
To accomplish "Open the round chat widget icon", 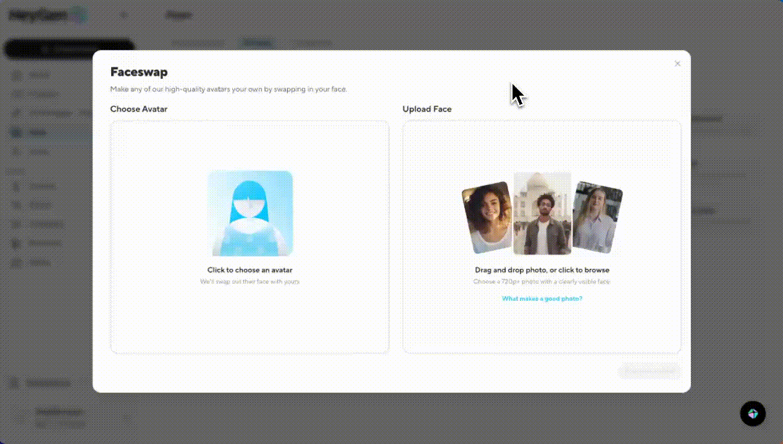I will click(753, 414).
